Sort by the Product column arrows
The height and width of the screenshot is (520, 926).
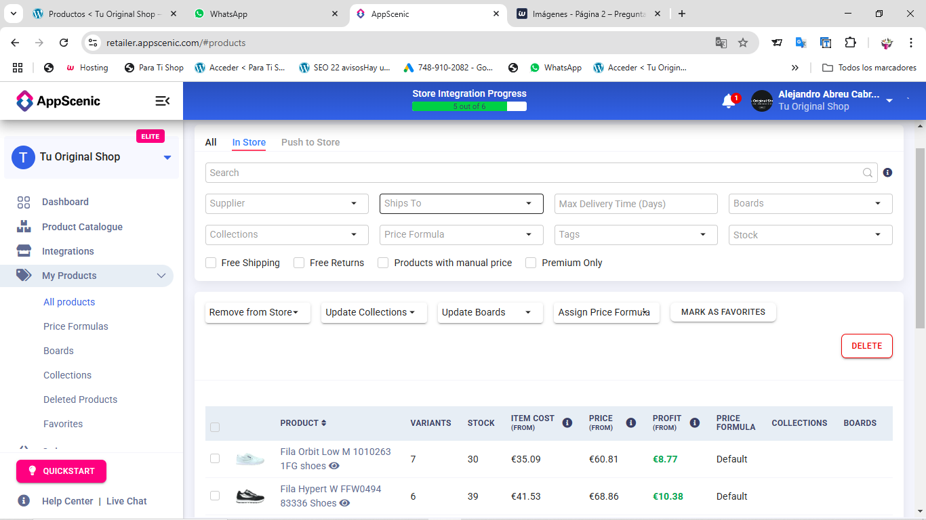(324, 423)
